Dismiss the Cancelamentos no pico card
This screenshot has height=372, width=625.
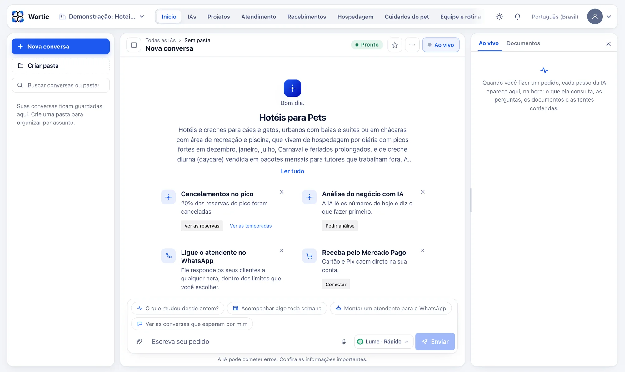[x=282, y=192]
